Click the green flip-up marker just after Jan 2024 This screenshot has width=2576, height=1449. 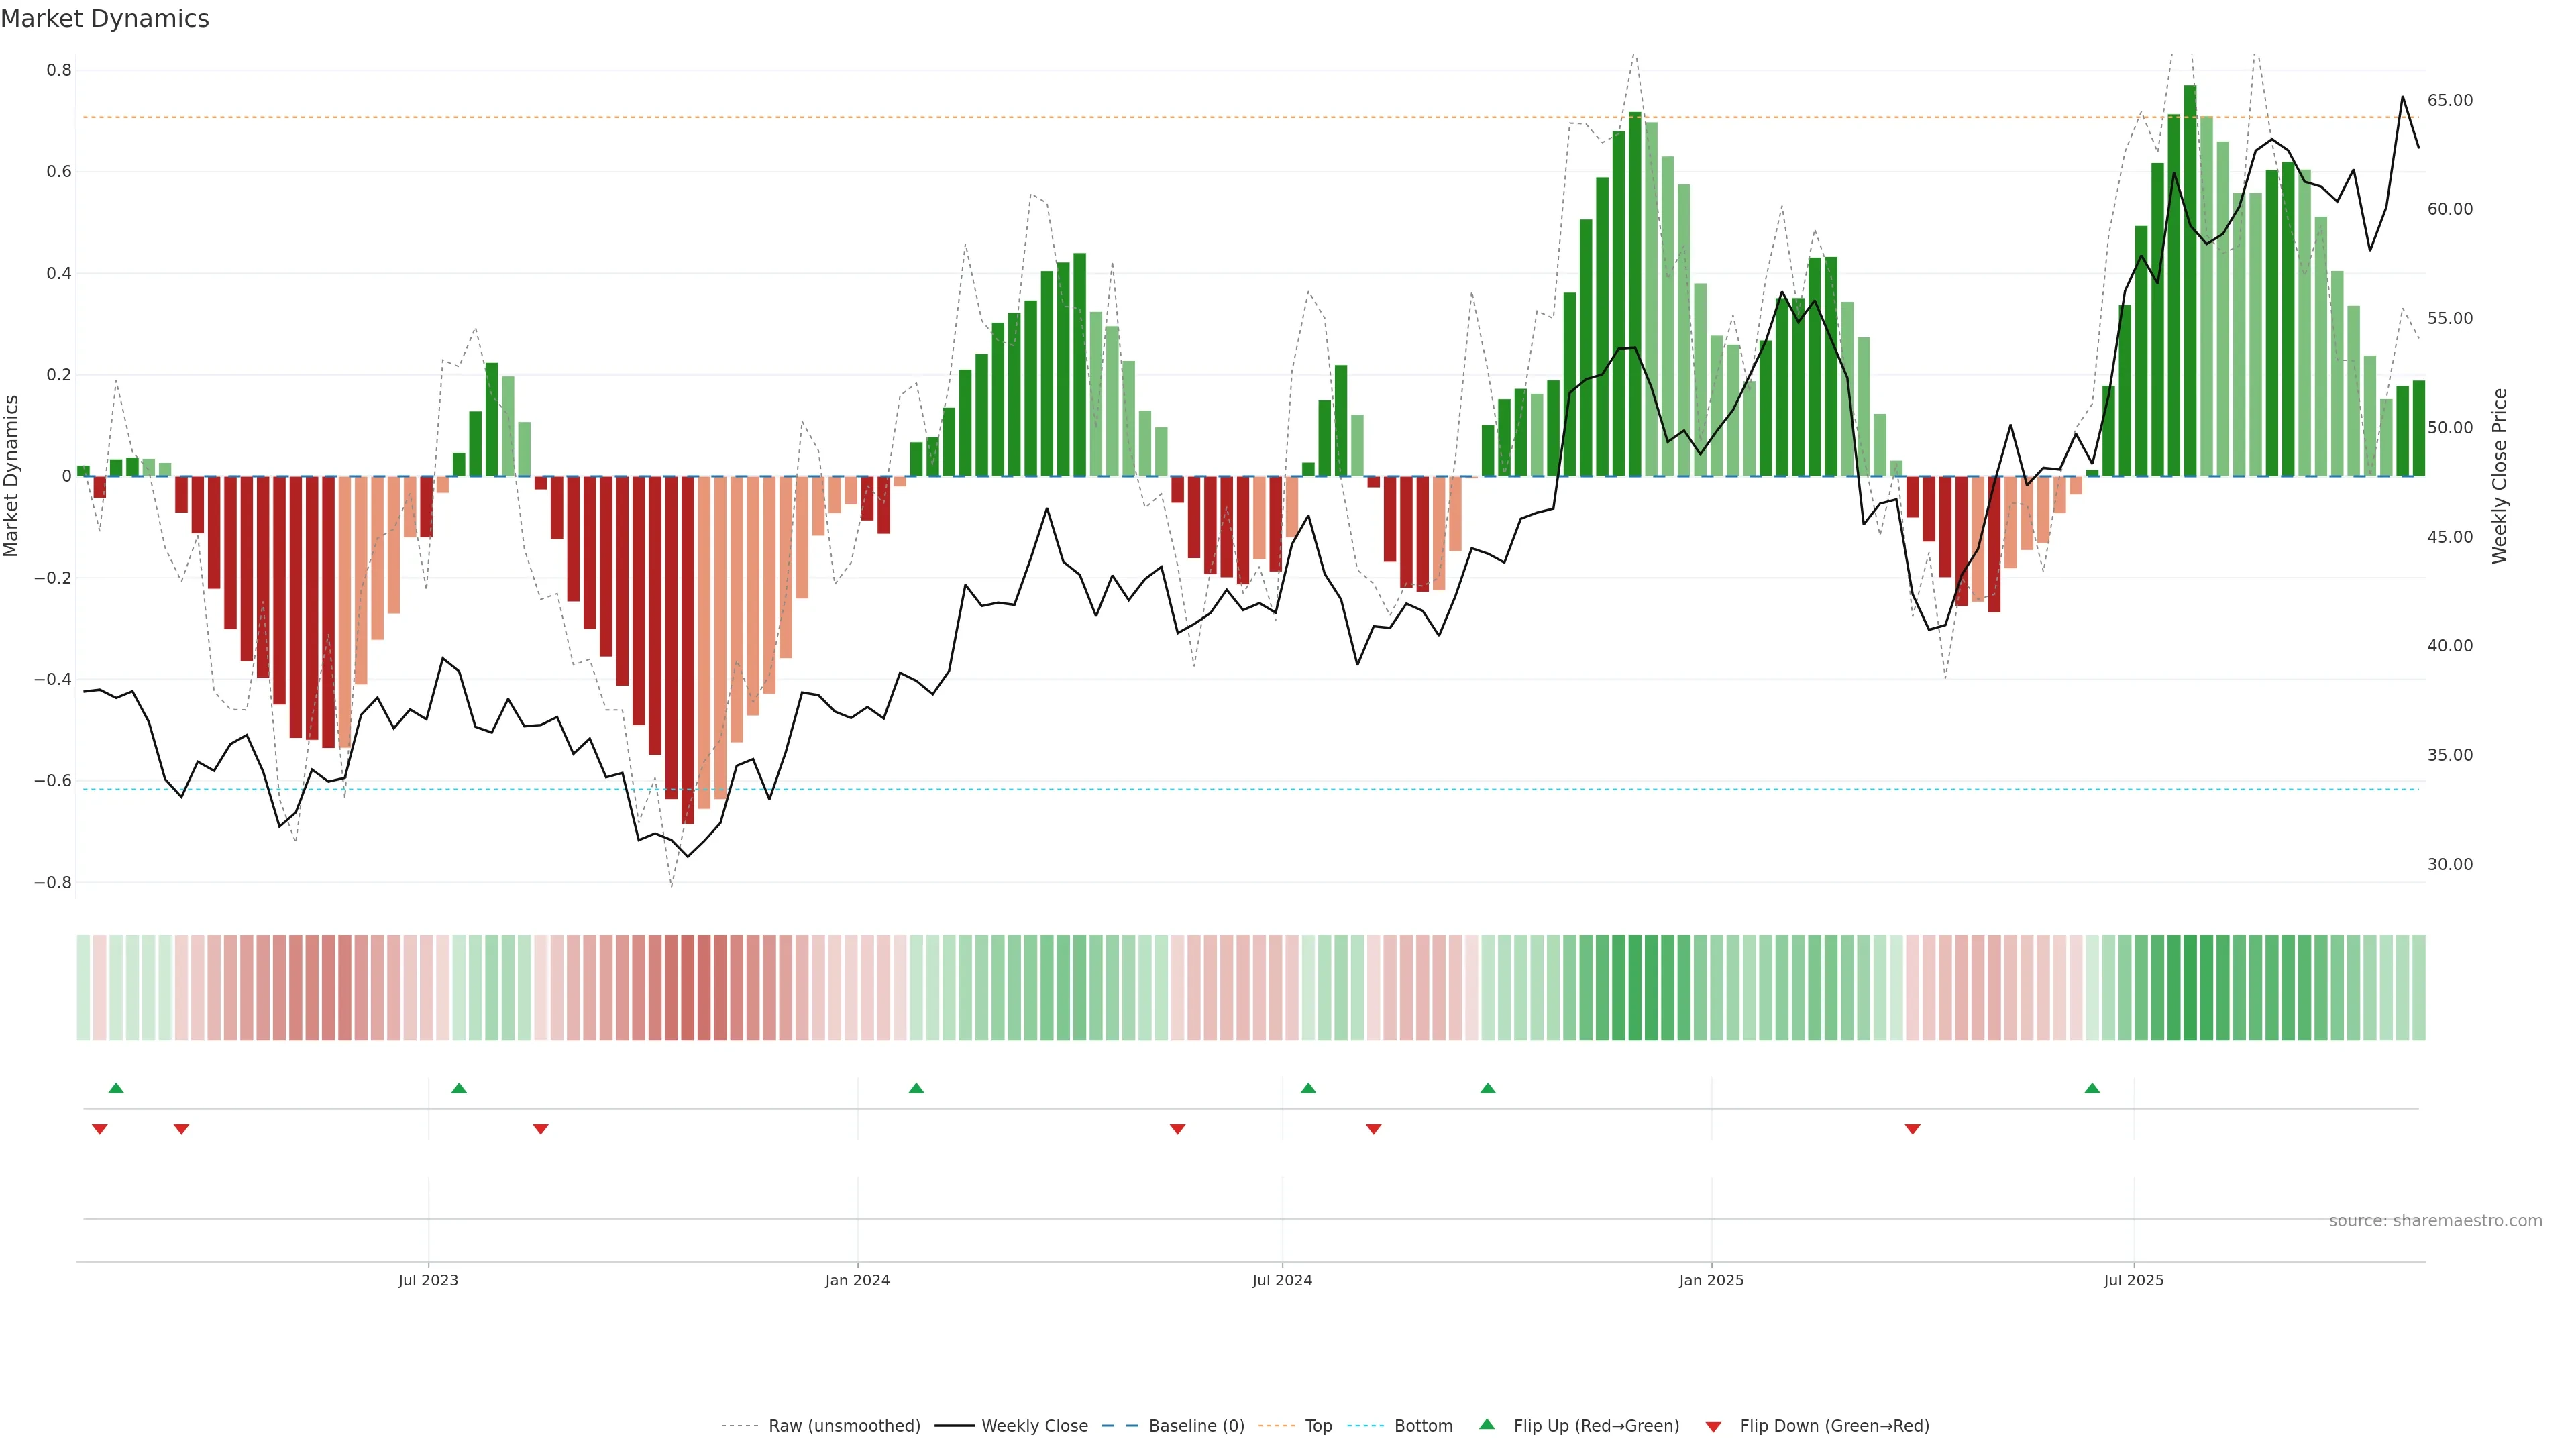click(916, 1088)
